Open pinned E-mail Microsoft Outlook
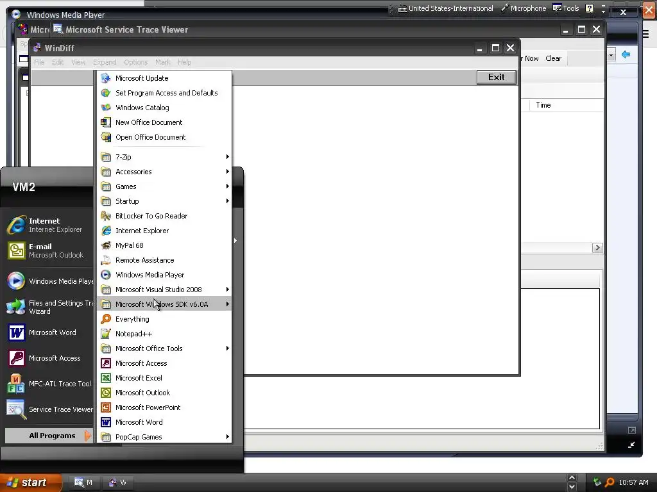657x492 pixels. (49, 250)
